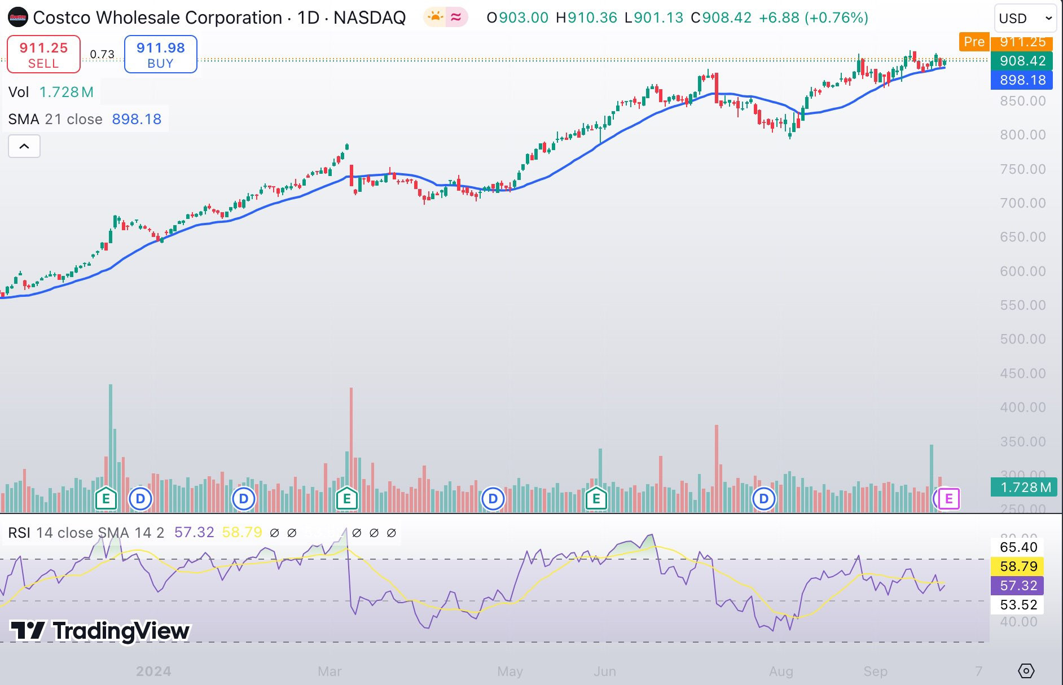Click the dividend D marker nearest the 2024 label
This screenshot has height=685, width=1063.
140,499
